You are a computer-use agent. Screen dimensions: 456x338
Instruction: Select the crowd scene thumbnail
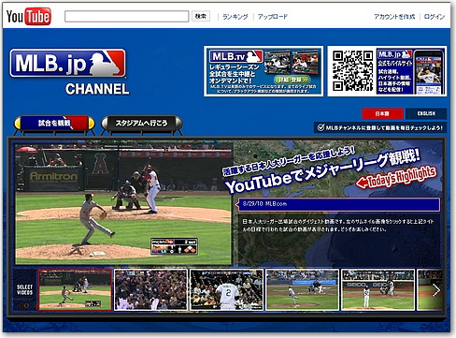point(150,290)
